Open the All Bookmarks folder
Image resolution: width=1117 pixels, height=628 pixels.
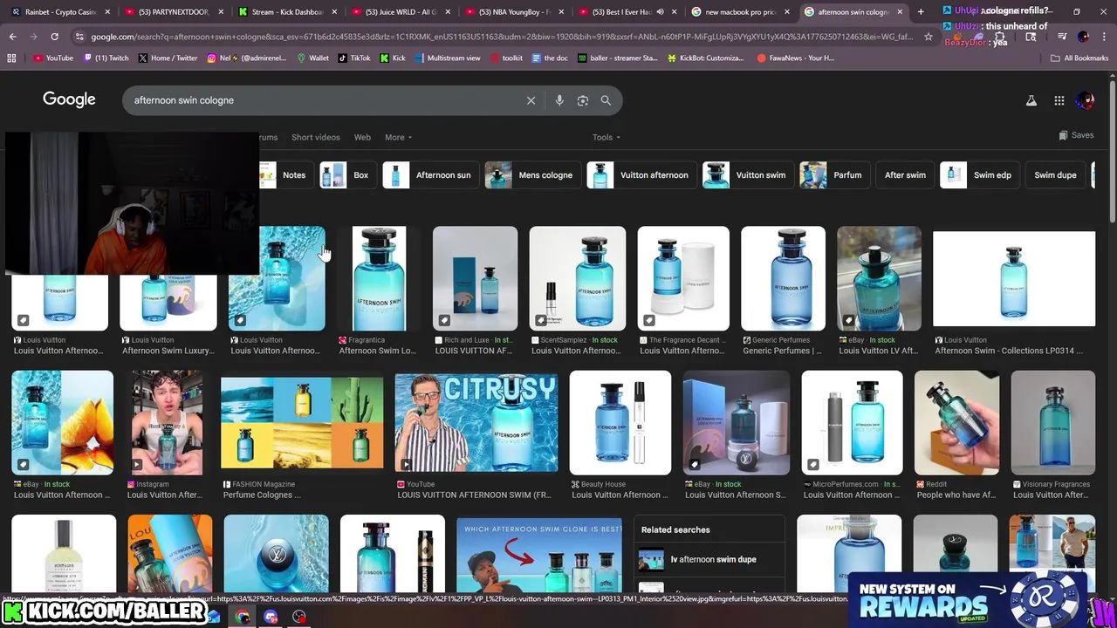pyautogui.click(x=1079, y=58)
